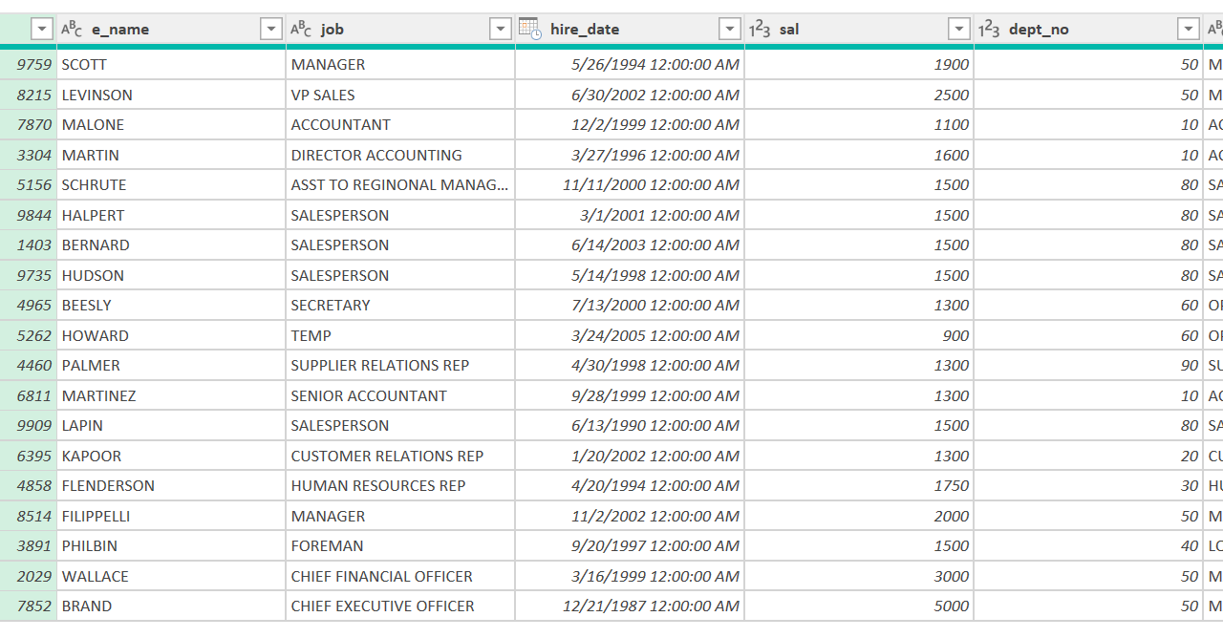Click the number type icon of dept_no column
Viewport: 1223px width, 638px height.
989,30
